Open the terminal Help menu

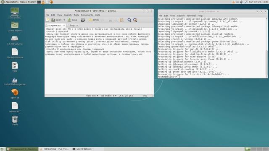click(x=200, y=16)
